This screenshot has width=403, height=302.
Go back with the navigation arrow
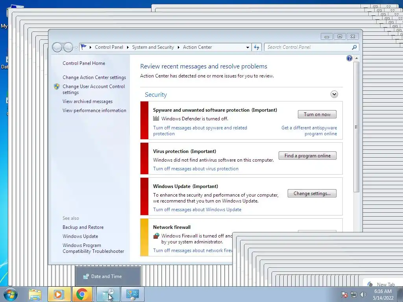coord(57,47)
